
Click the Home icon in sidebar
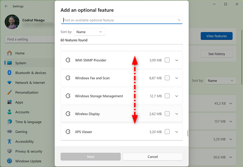(9, 53)
